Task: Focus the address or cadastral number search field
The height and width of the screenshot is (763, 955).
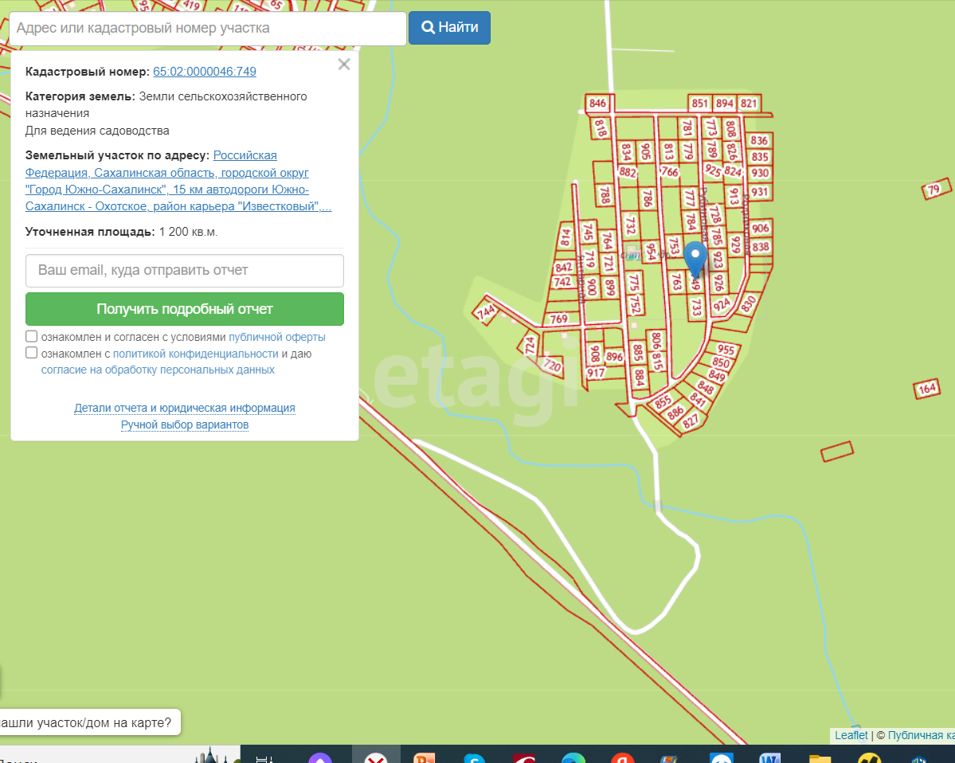Action: click(207, 29)
